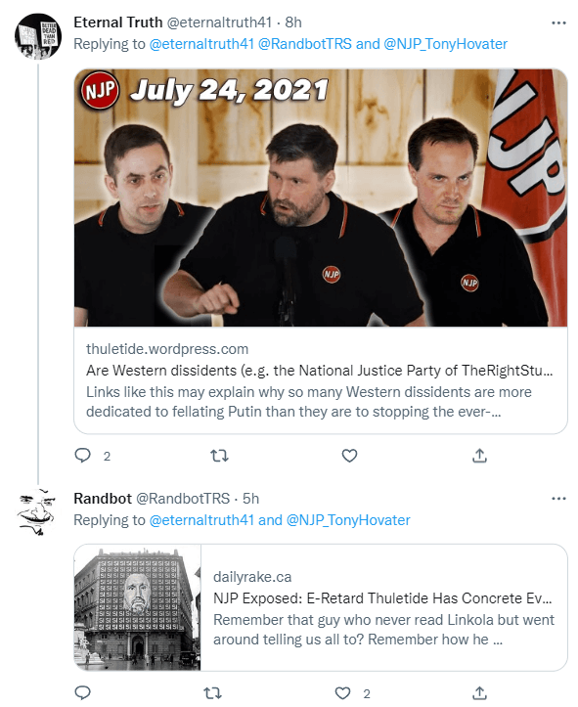The height and width of the screenshot is (707, 578).
Task: Reply to Randbot's tweet
Action: 82,692
